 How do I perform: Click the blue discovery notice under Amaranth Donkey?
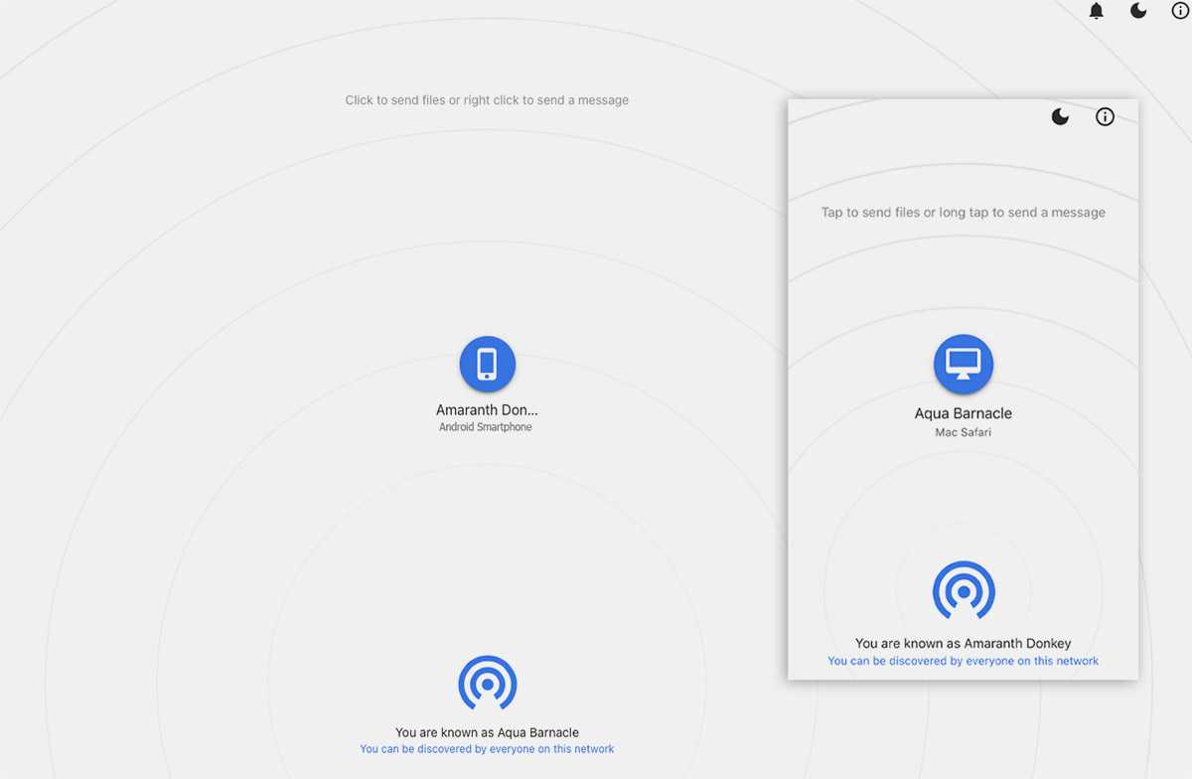click(x=963, y=661)
